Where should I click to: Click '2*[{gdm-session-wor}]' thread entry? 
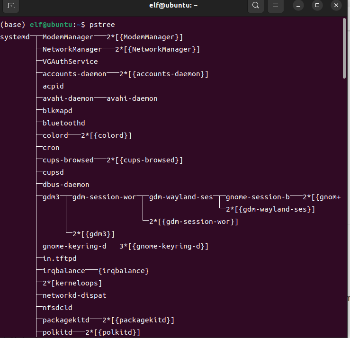(194, 222)
